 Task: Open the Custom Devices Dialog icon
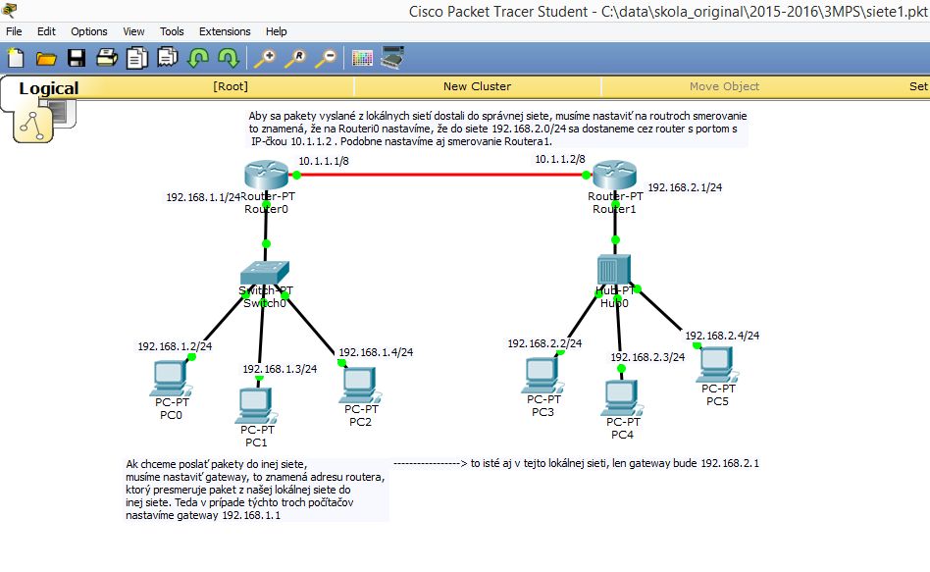(x=392, y=58)
